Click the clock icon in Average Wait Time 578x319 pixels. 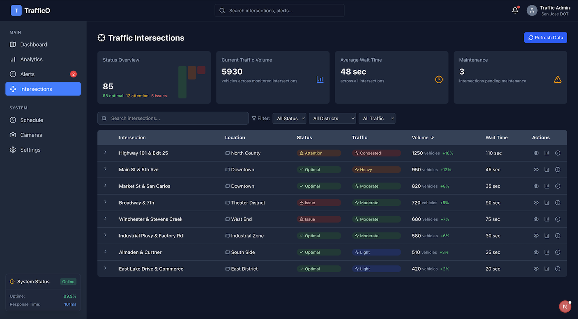pyautogui.click(x=439, y=80)
